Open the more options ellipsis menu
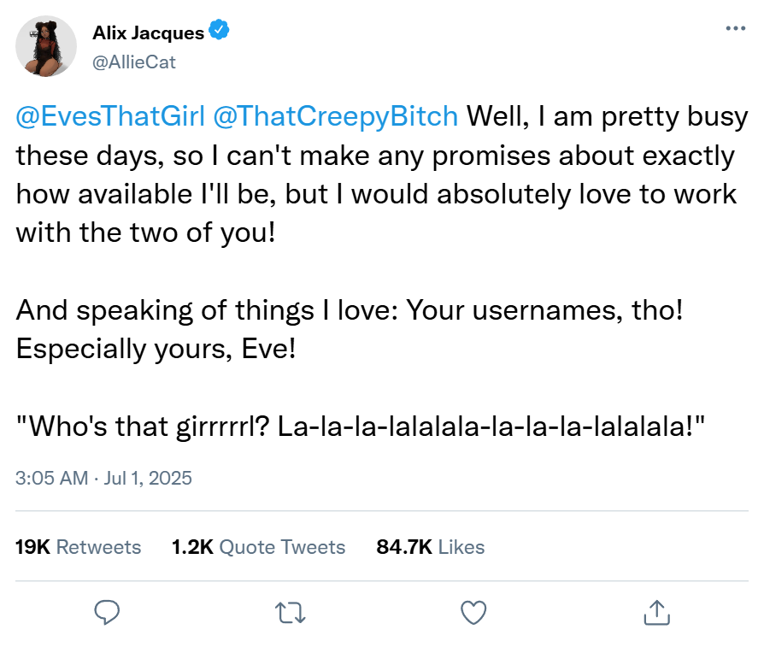Screen dimensions: 764x659 [x=735, y=28]
